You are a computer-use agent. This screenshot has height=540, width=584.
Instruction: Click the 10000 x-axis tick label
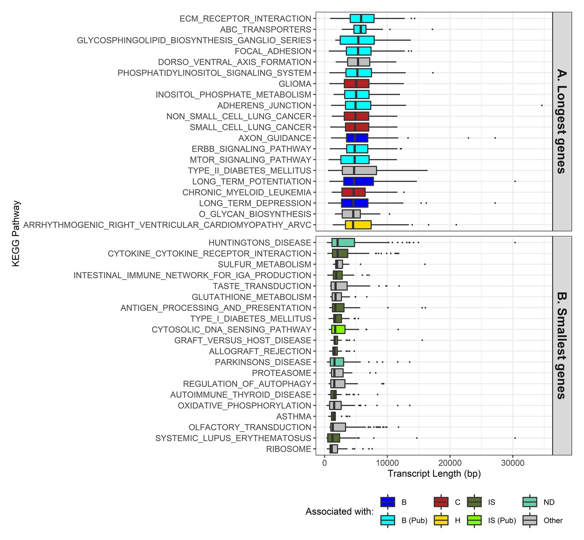point(387,463)
